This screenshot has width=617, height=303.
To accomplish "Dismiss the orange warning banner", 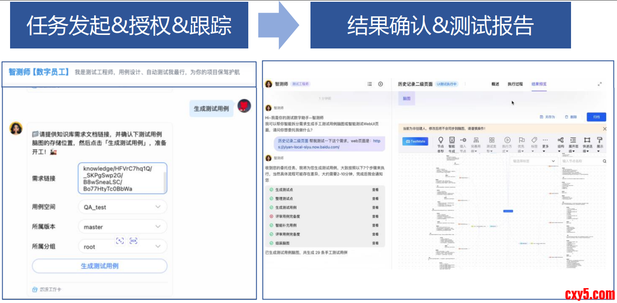I will (x=605, y=129).
